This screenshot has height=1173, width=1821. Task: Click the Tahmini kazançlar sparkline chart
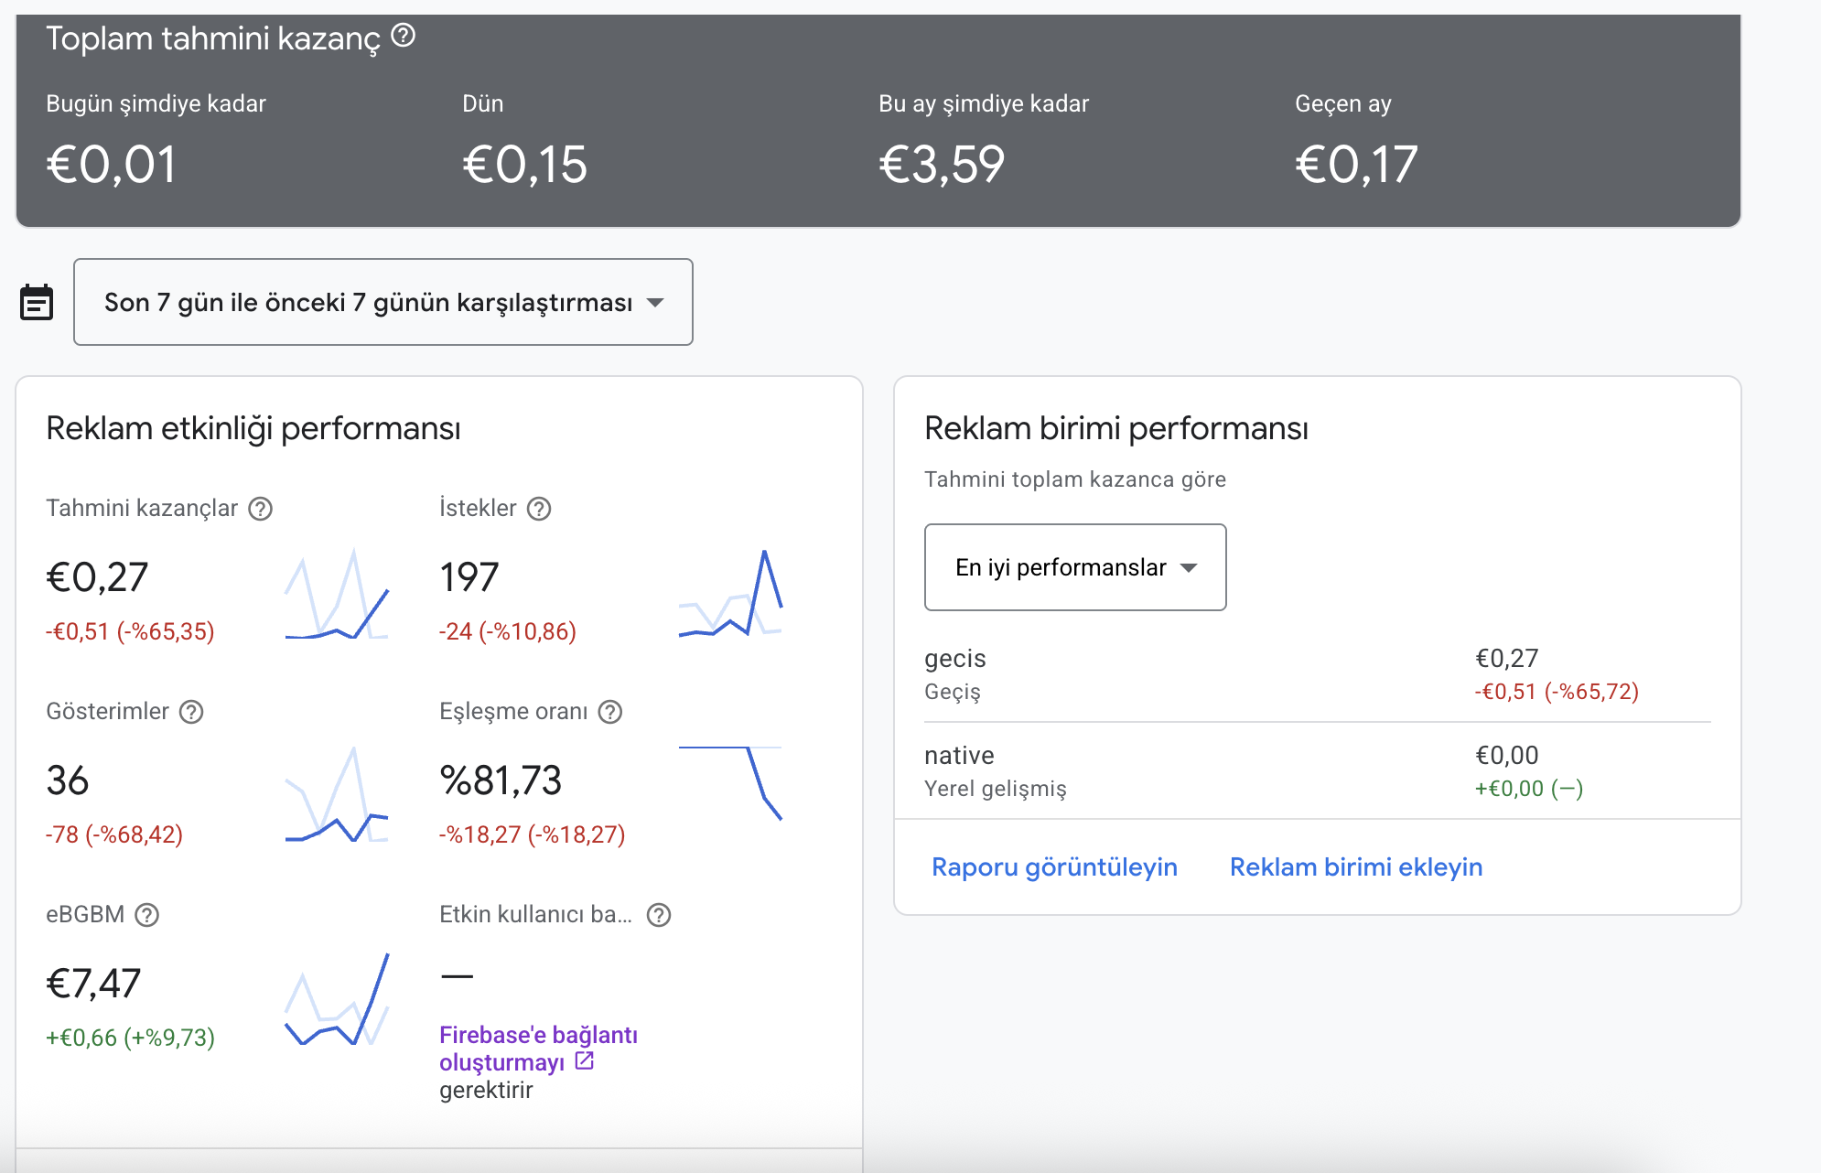click(x=337, y=593)
